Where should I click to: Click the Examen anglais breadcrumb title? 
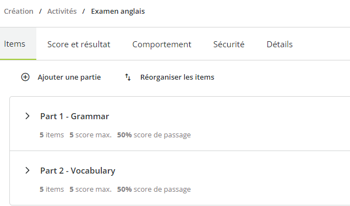[x=118, y=12]
